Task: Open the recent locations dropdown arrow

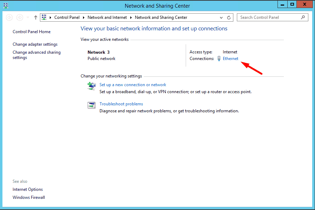Action: tap(28, 17)
